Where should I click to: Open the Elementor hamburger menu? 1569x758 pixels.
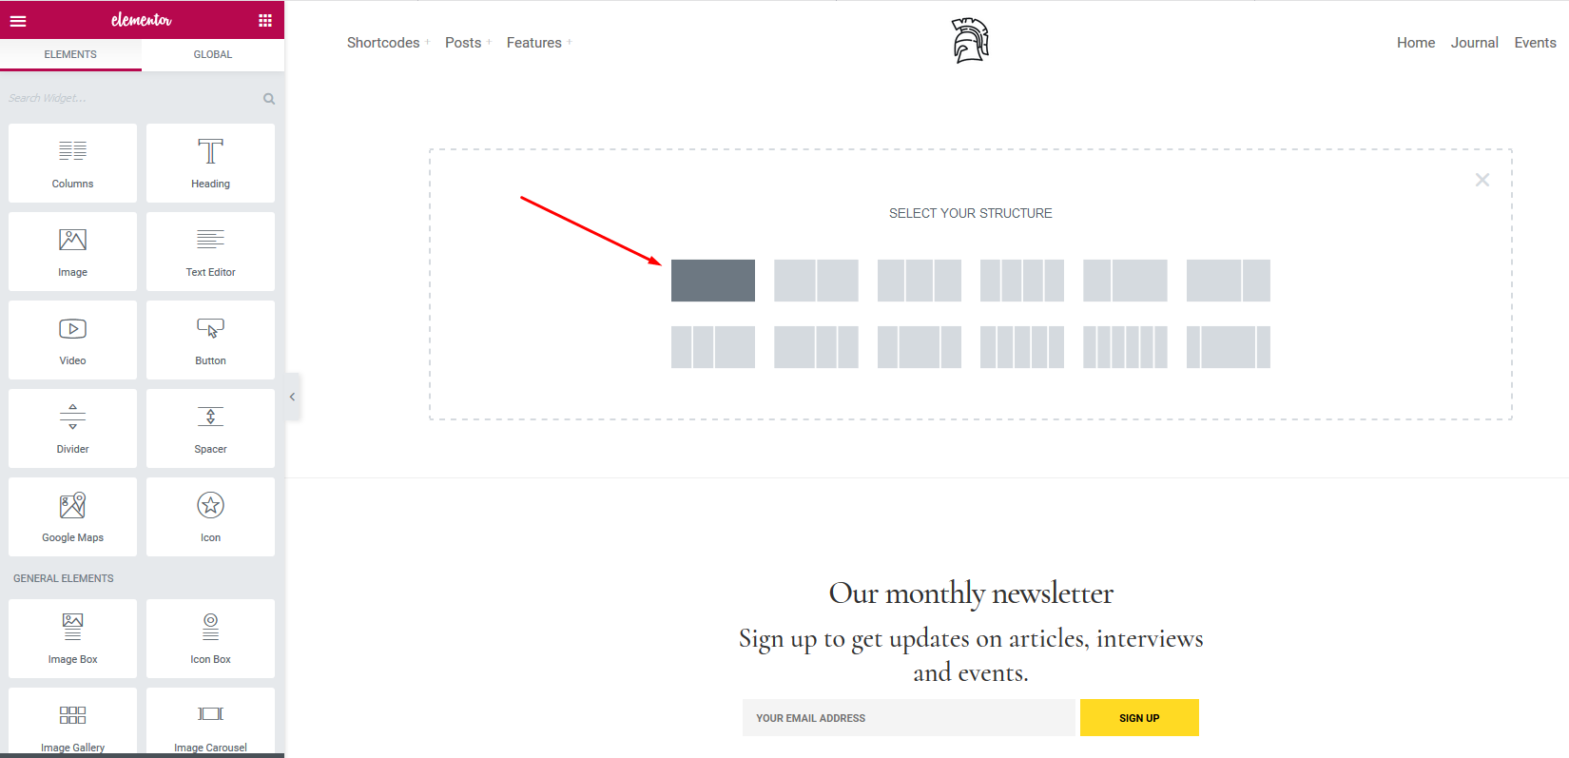(x=18, y=20)
